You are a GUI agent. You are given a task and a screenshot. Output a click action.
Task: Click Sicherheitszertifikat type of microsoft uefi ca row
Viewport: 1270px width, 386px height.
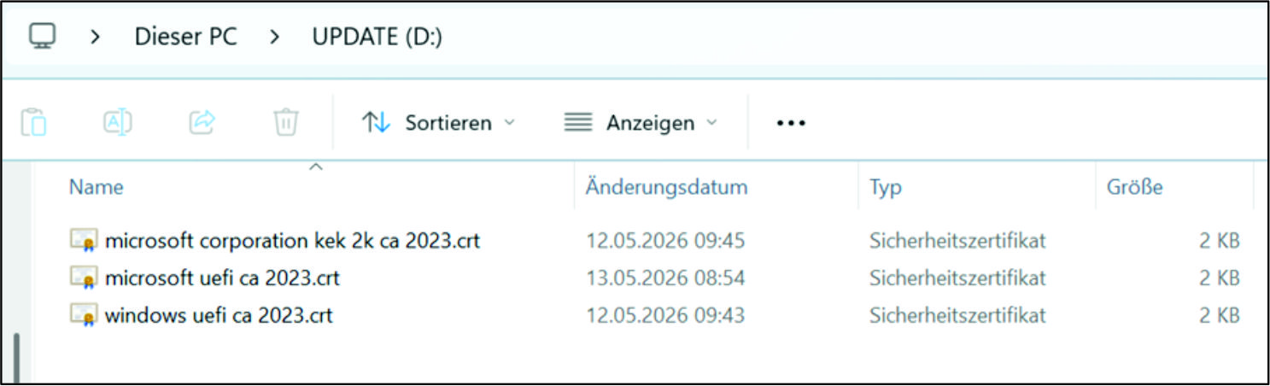coord(957,278)
